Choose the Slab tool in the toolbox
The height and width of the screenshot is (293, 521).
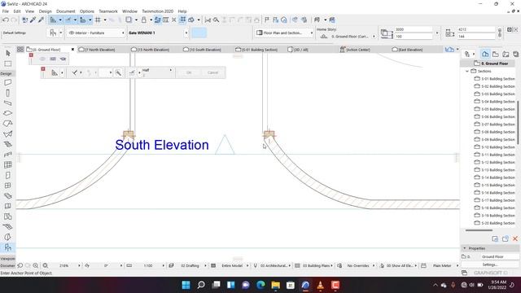coord(8,113)
